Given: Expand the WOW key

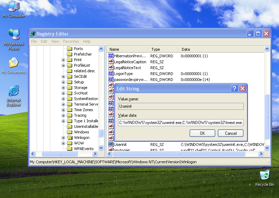Looking at the screenshot, I should pos(63,143).
